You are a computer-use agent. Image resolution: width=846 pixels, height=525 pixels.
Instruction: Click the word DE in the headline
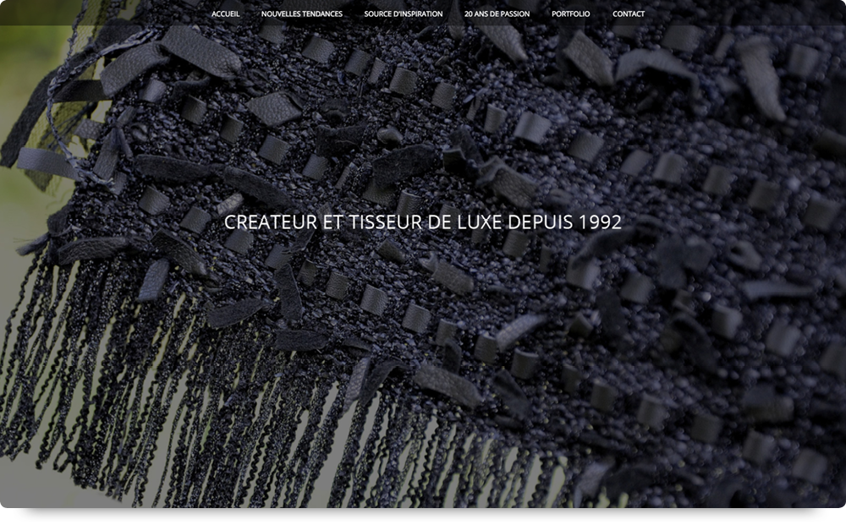(428, 222)
